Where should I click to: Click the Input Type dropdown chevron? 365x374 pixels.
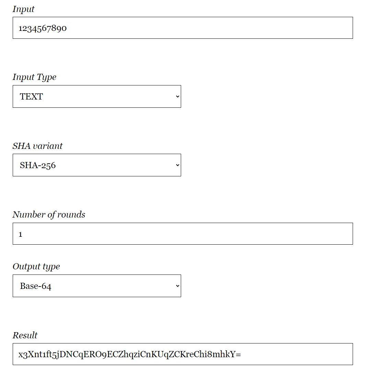pos(177,96)
